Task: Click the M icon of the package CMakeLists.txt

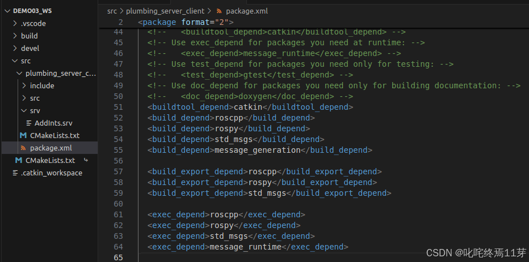Action: pos(23,136)
